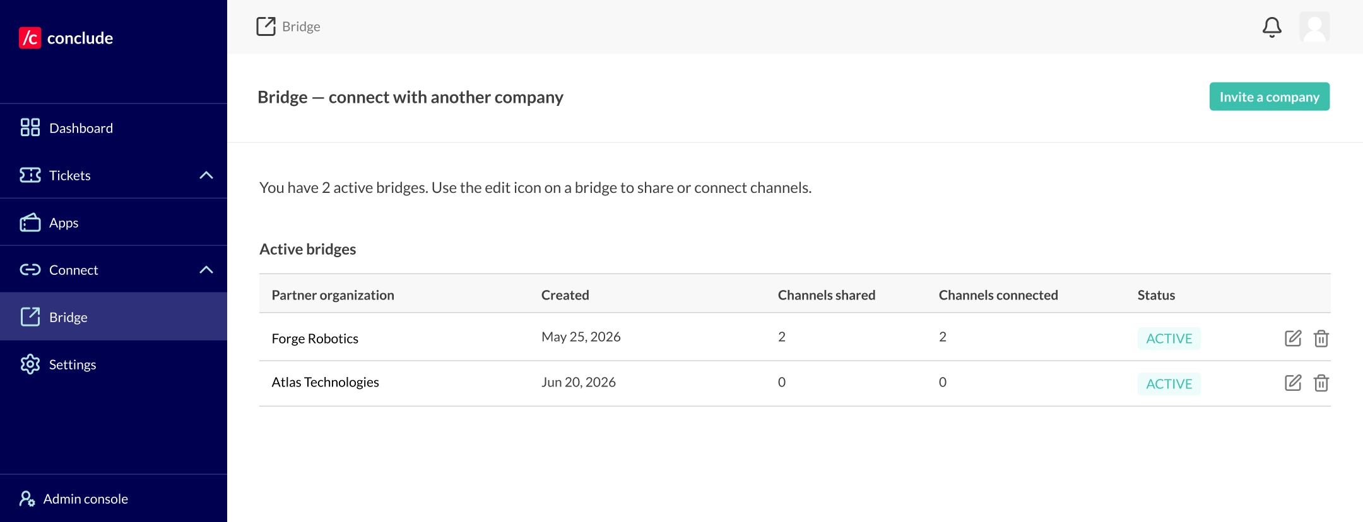Image resolution: width=1363 pixels, height=522 pixels.
Task: Click the Apps icon in sidebar
Action: pyautogui.click(x=30, y=222)
